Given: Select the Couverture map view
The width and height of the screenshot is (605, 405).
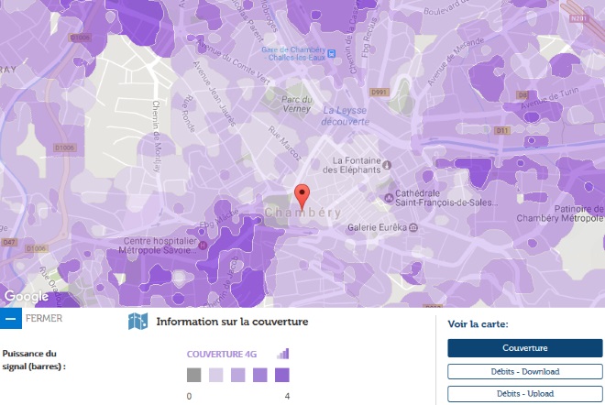Looking at the screenshot, I should click(x=524, y=348).
